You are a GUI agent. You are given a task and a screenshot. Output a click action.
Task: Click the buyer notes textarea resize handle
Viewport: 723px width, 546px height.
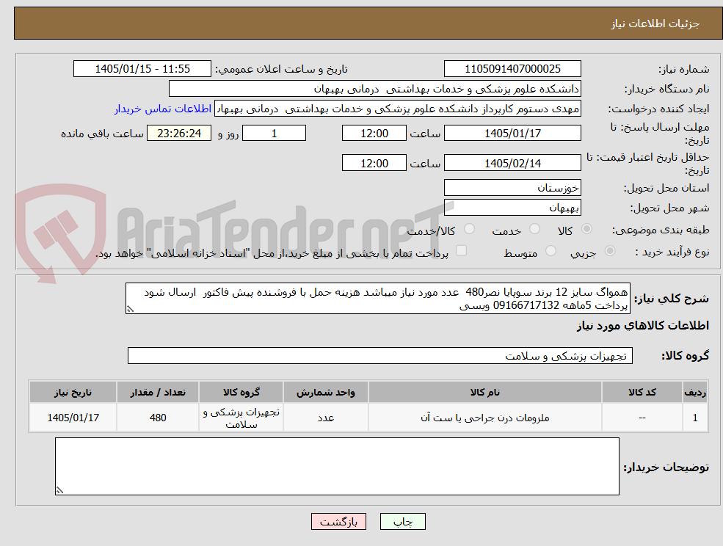59,490
